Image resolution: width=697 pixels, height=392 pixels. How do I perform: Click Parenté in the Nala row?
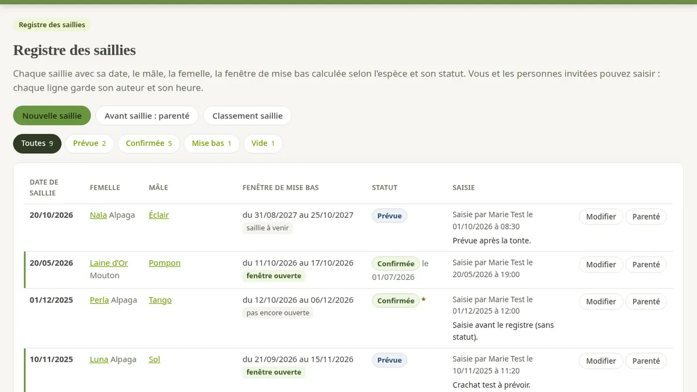646,217
